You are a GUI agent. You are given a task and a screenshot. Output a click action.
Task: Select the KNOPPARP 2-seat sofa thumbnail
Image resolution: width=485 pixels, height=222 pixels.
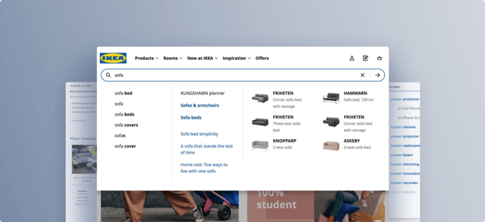click(260, 145)
